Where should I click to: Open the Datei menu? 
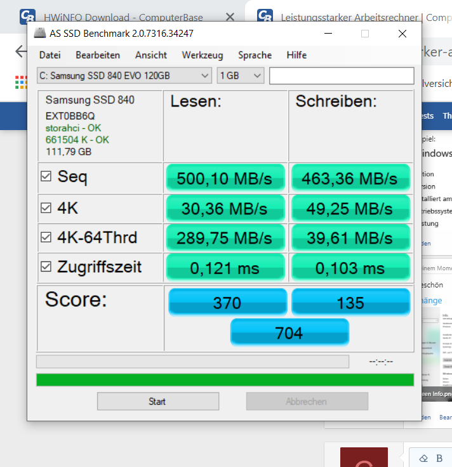click(x=50, y=55)
